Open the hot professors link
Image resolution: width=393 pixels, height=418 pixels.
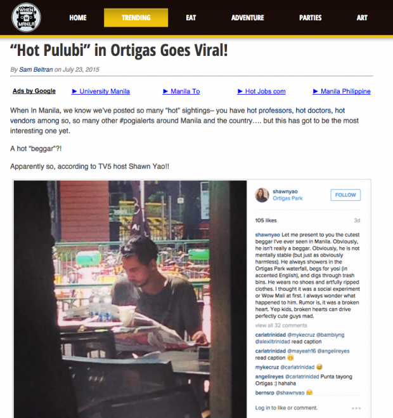(x=269, y=111)
